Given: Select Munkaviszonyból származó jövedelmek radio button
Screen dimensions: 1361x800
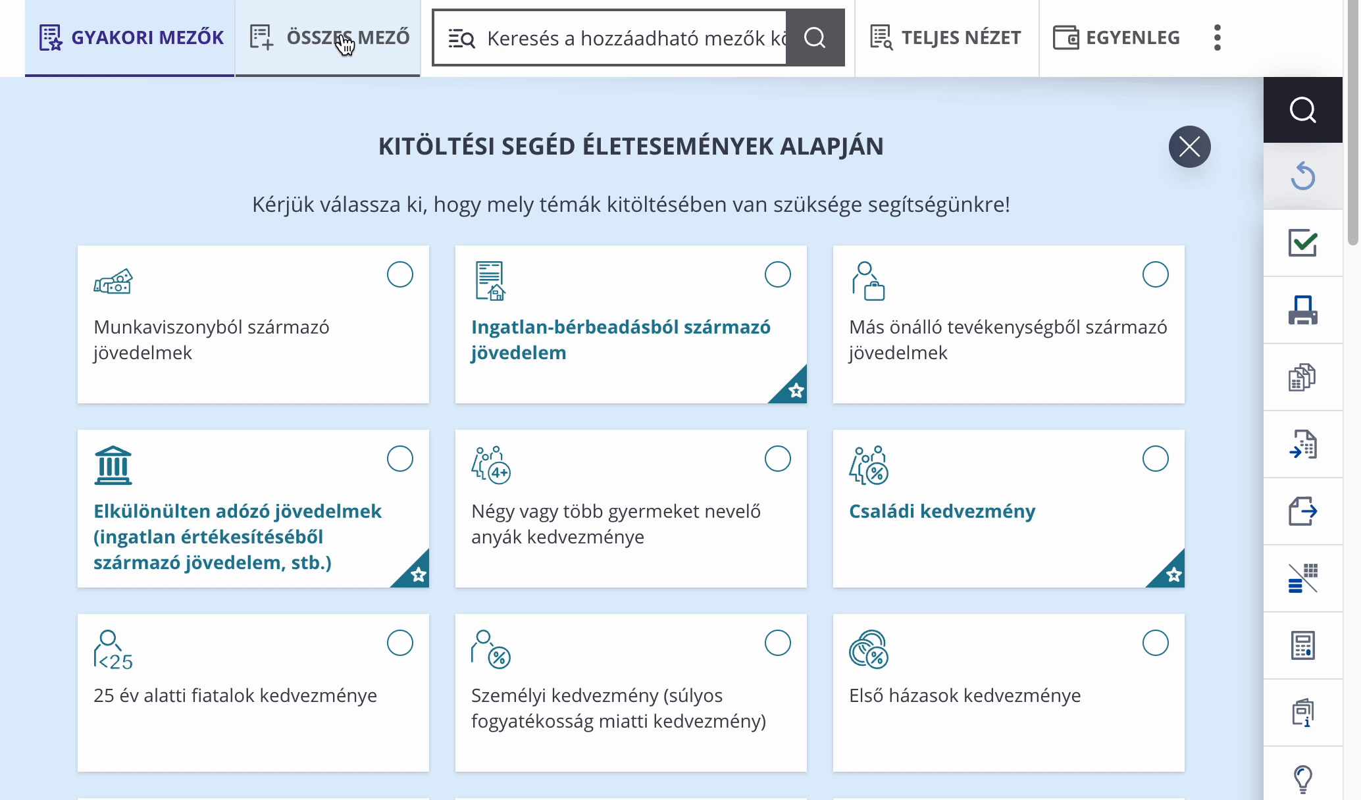Looking at the screenshot, I should tap(400, 274).
